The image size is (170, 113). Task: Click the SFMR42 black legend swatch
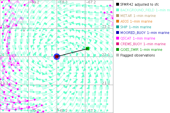(x=118, y=4)
